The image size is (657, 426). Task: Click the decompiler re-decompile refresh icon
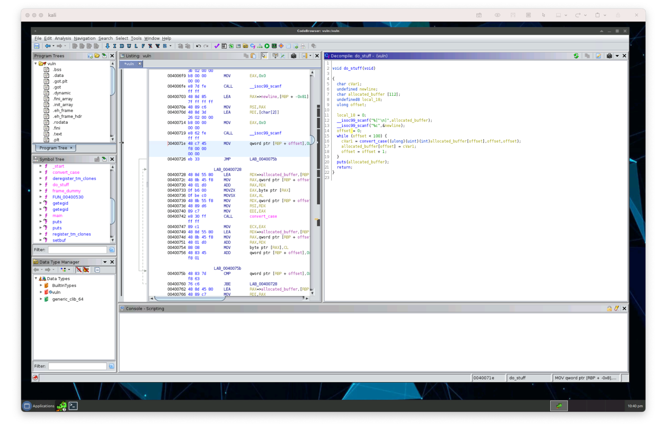[x=576, y=56]
